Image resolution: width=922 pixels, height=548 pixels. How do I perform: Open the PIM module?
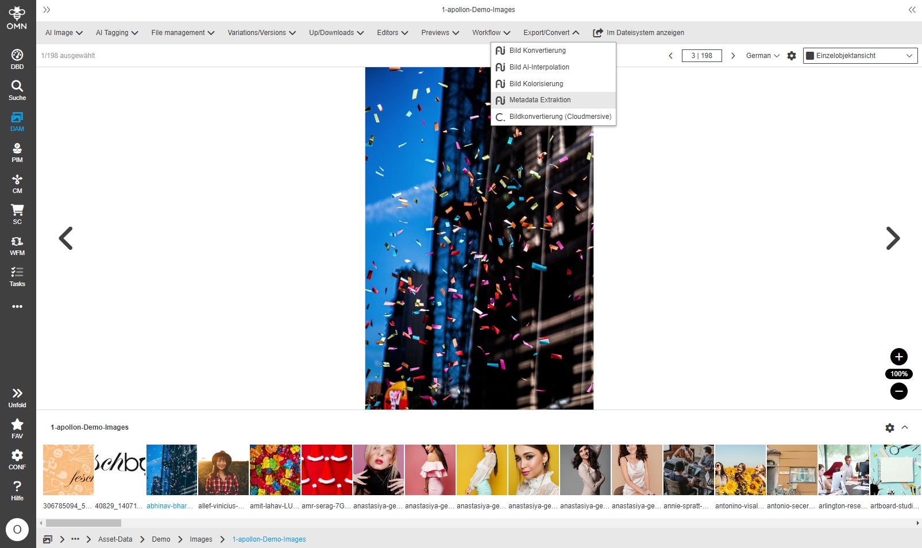(x=17, y=152)
